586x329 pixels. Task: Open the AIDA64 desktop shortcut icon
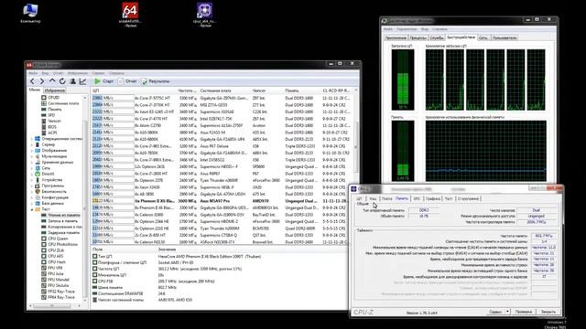pyautogui.click(x=130, y=15)
